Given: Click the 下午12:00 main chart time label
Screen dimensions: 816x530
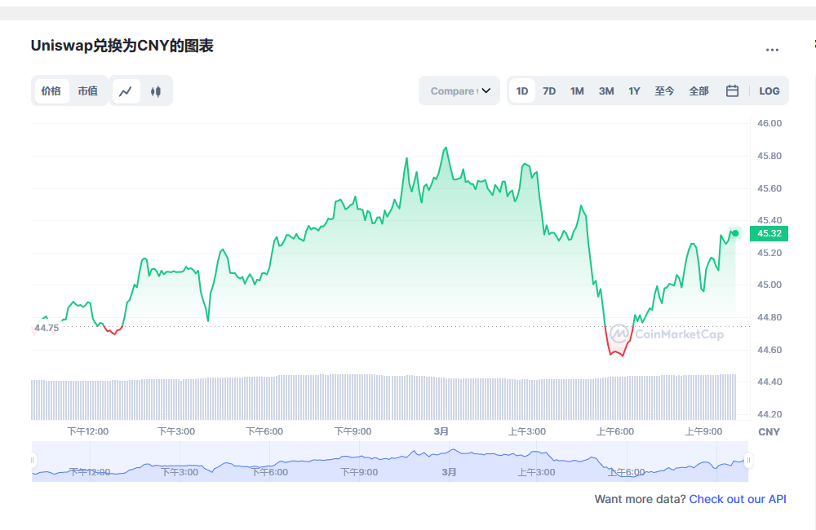Looking at the screenshot, I should (x=88, y=431).
